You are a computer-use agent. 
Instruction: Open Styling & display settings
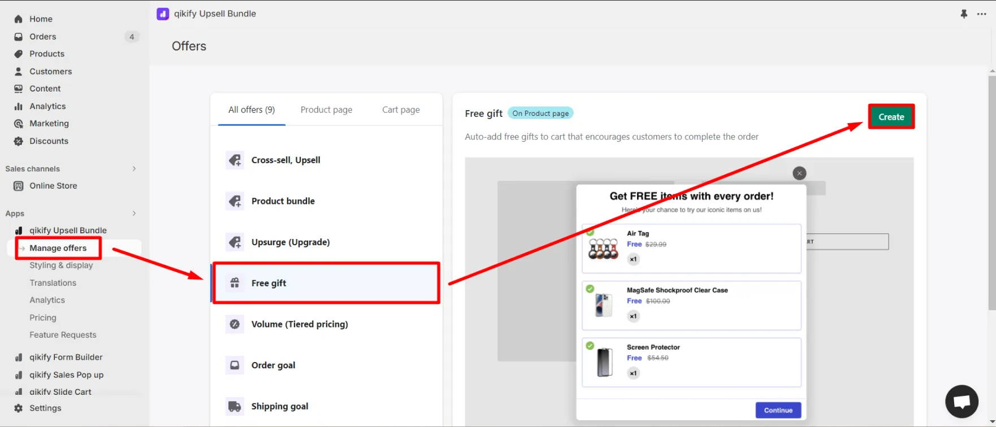[x=61, y=265]
